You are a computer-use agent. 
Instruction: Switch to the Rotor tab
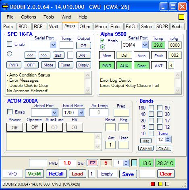tap(116, 27)
